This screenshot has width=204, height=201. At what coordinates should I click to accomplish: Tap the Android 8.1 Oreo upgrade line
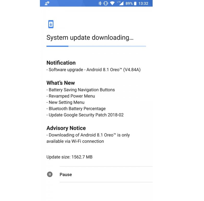pyautogui.click(x=93, y=70)
